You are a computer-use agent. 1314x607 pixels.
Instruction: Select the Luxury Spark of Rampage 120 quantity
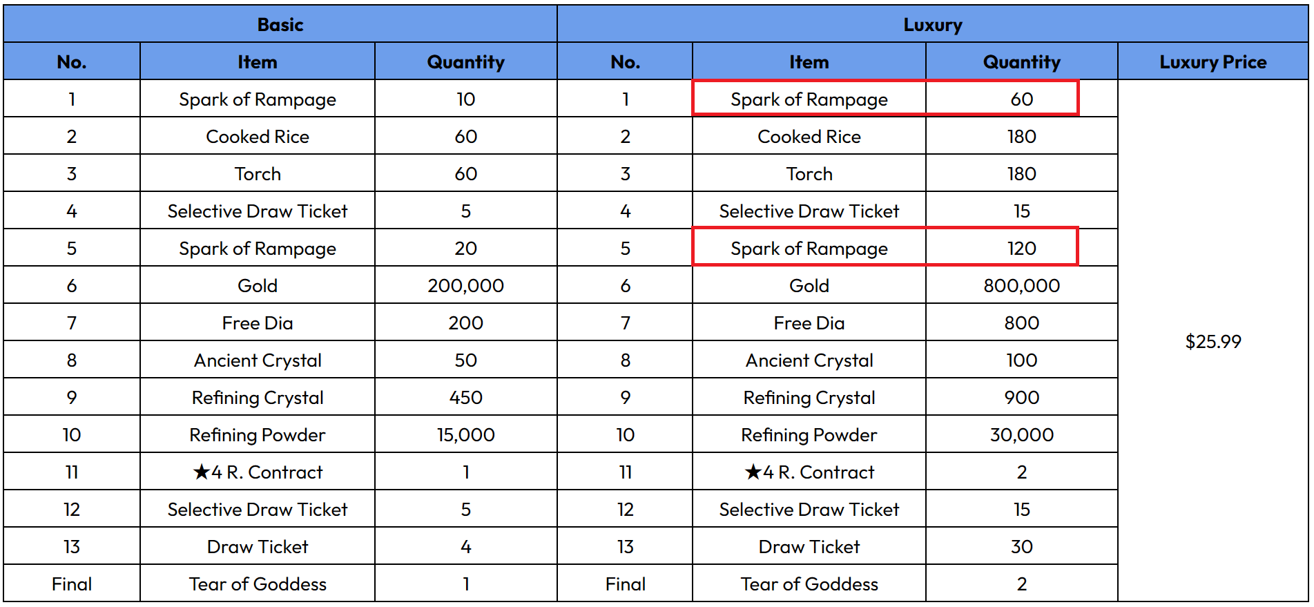coord(1021,248)
